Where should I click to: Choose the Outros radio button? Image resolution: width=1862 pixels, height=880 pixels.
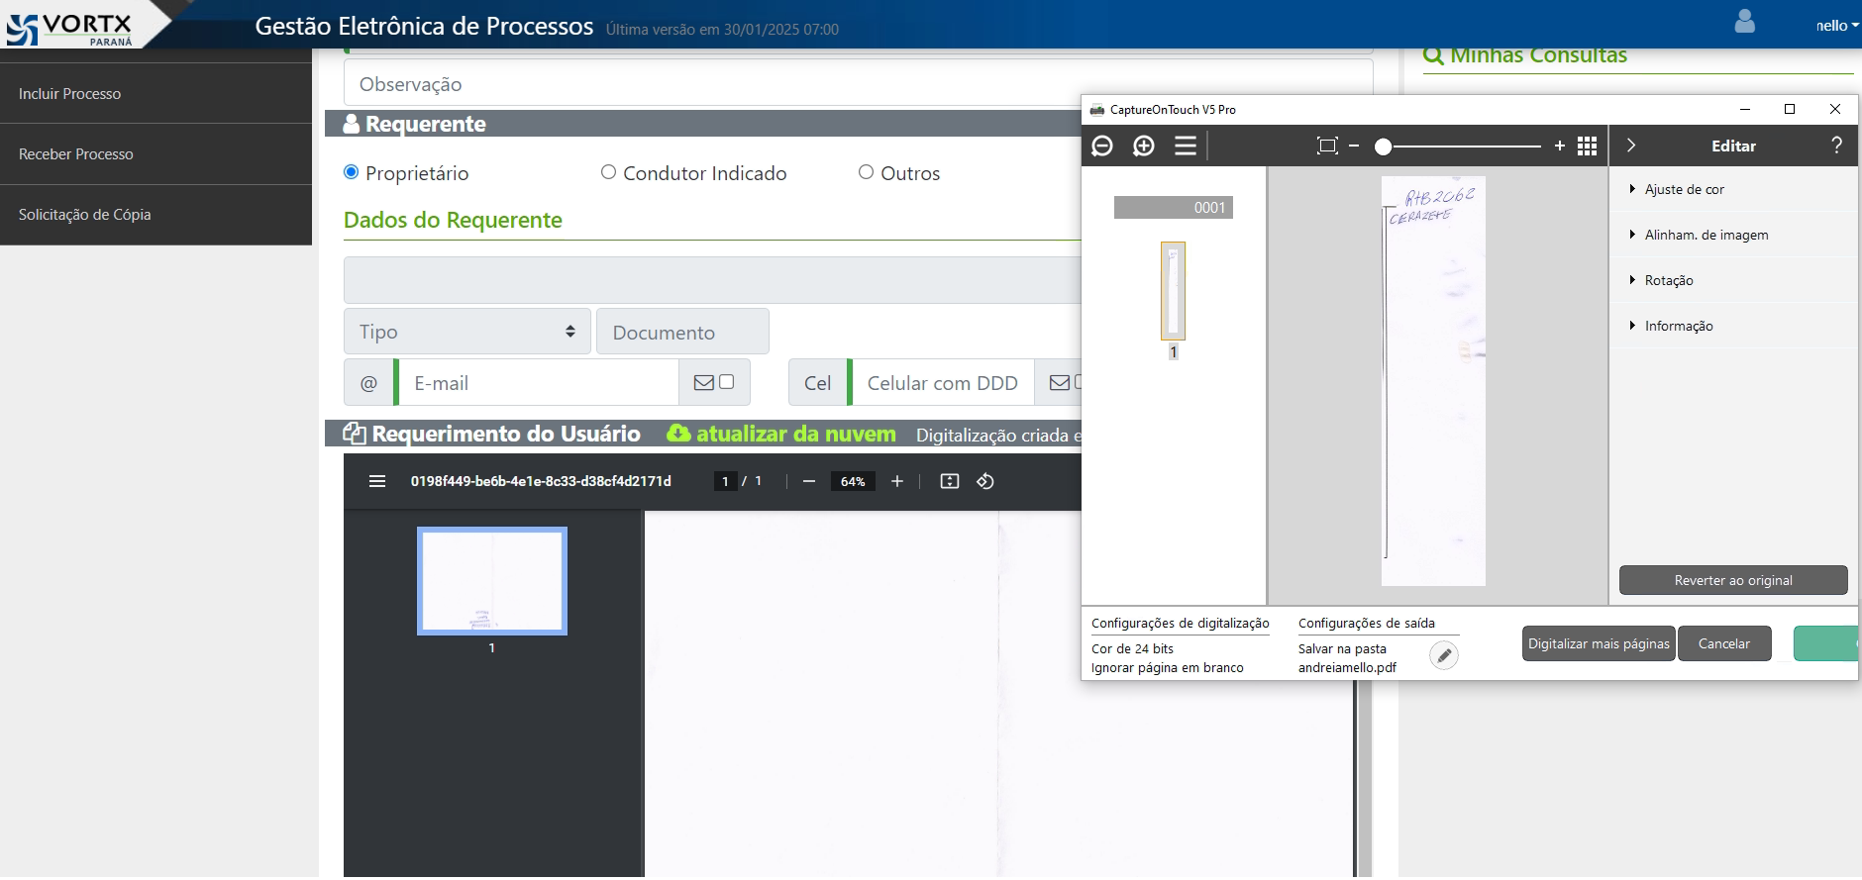[866, 172]
